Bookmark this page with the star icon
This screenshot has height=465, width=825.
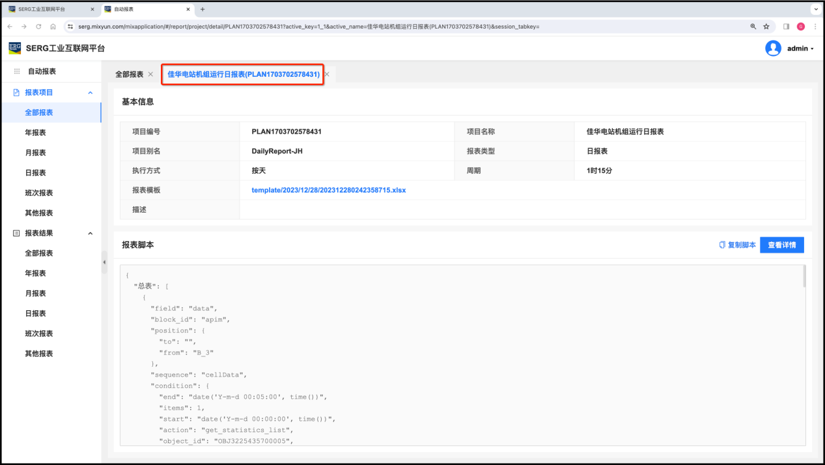766,27
